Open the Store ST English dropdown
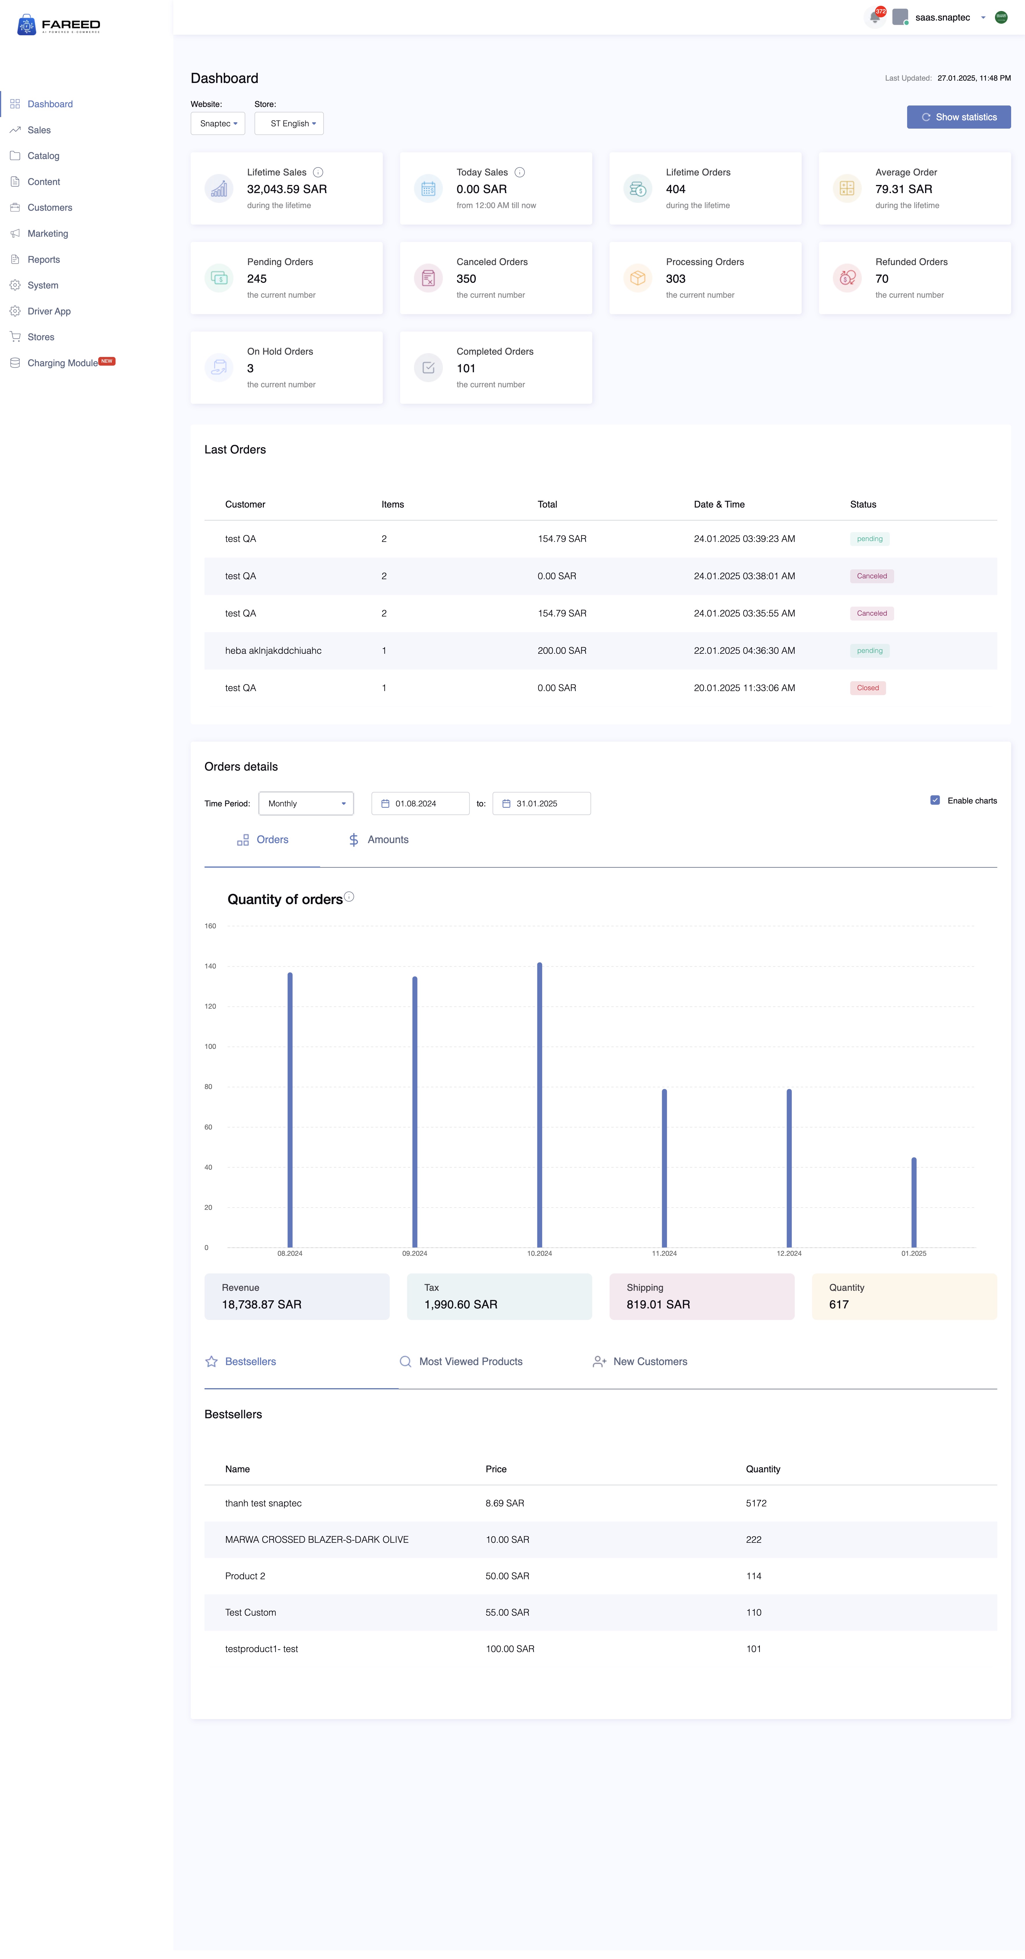The height and width of the screenshot is (1959, 1025). pyautogui.click(x=289, y=123)
